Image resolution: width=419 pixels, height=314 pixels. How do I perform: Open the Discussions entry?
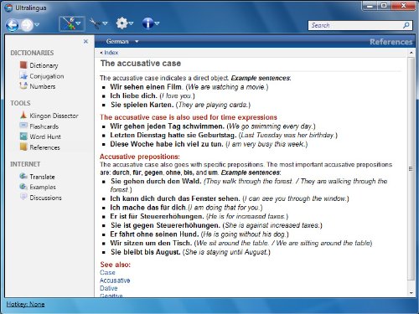45,198
